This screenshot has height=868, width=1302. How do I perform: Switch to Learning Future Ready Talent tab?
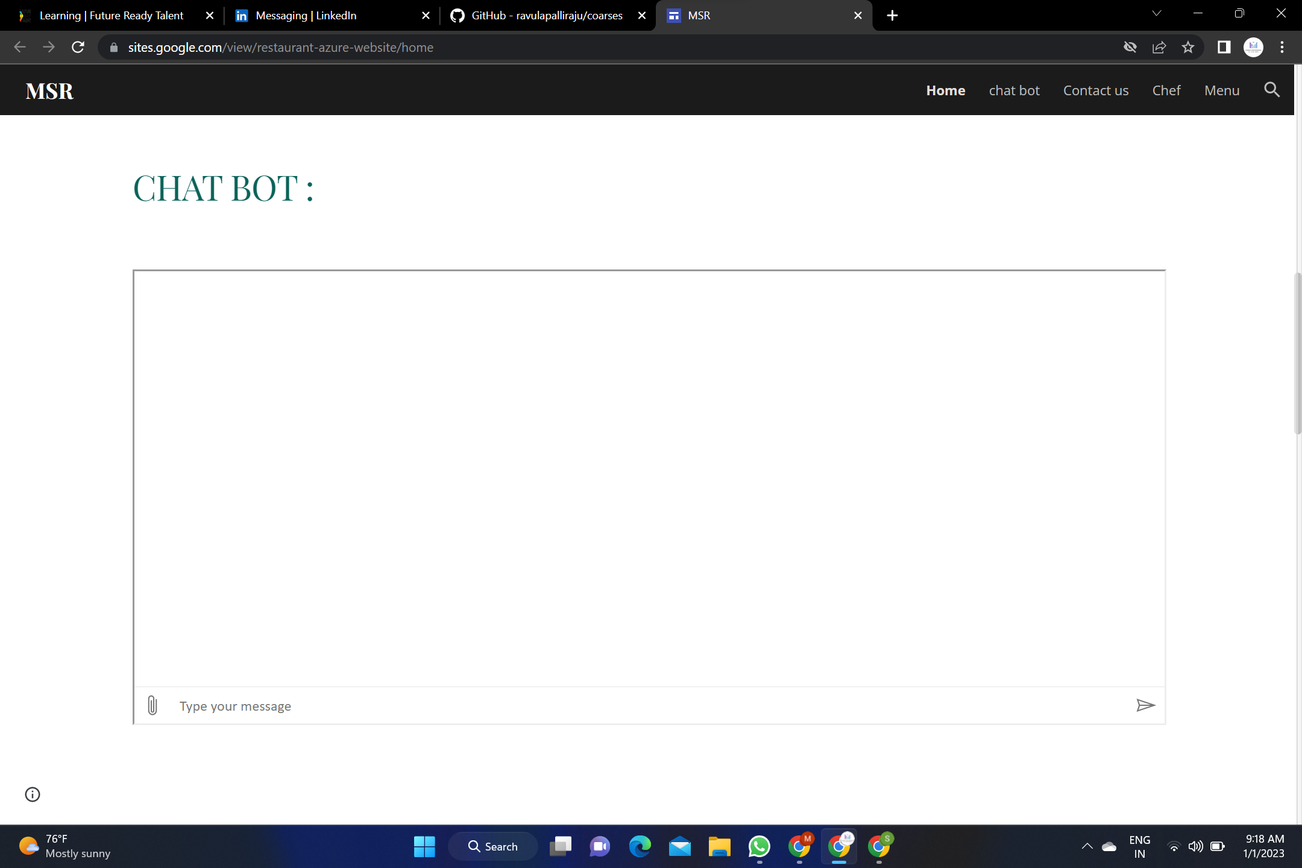tap(112, 16)
